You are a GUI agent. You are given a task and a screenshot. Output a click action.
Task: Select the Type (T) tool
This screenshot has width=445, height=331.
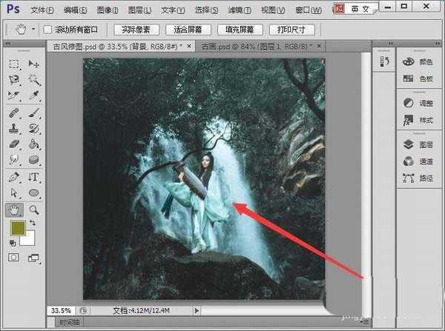pyautogui.click(x=33, y=178)
